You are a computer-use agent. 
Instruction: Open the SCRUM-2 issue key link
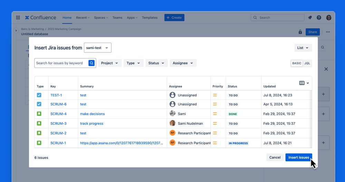tap(58, 133)
